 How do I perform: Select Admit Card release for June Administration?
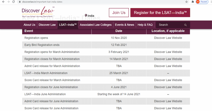51,101
